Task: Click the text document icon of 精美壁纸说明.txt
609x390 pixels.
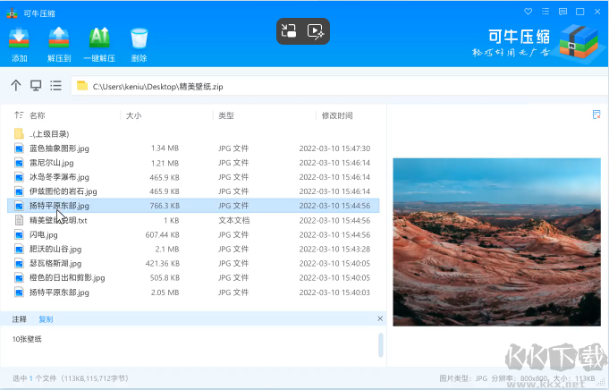Action: pos(19,220)
